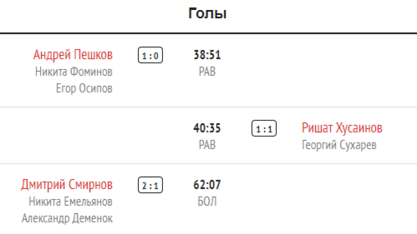Click the 62:07 goal time
The height and width of the screenshot is (234, 417).
207,185
